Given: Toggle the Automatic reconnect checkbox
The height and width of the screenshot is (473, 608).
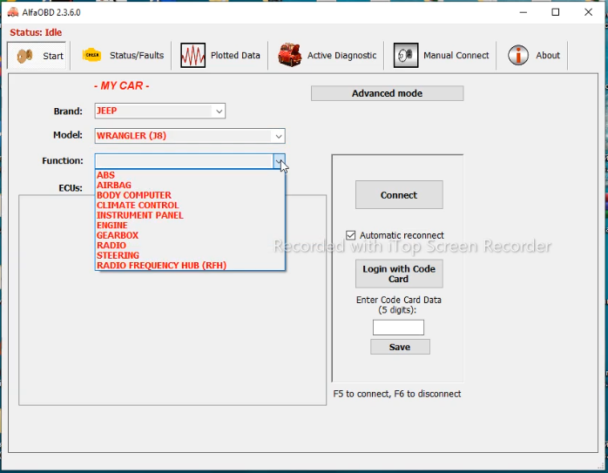Looking at the screenshot, I should click(350, 235).
